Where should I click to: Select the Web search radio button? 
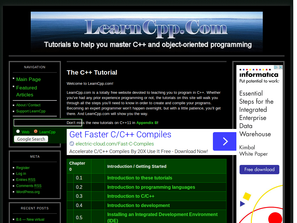pos(18,131)
